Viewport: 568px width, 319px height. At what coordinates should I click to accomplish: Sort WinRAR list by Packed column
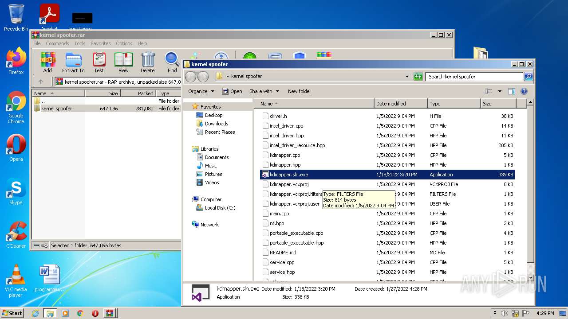pyautogui.click(x=138, y=93)
